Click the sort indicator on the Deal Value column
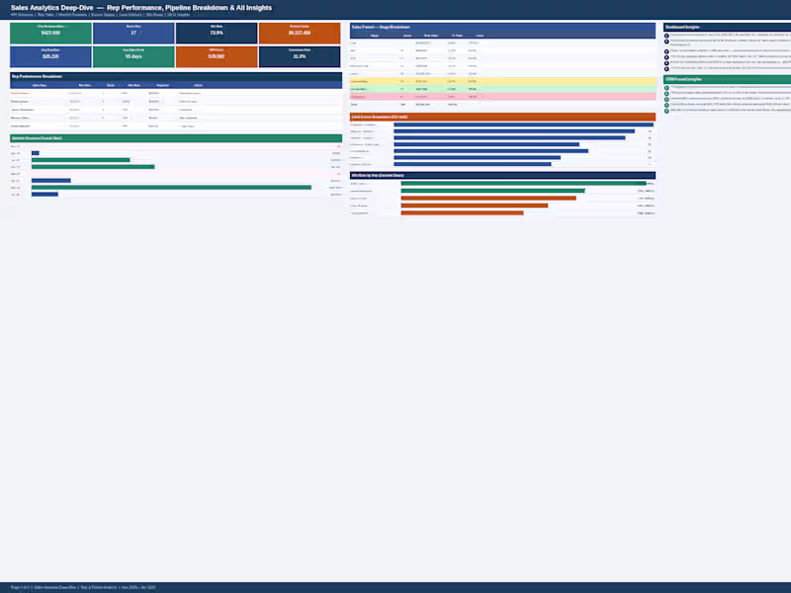791x593 pixels. point(443,35)
